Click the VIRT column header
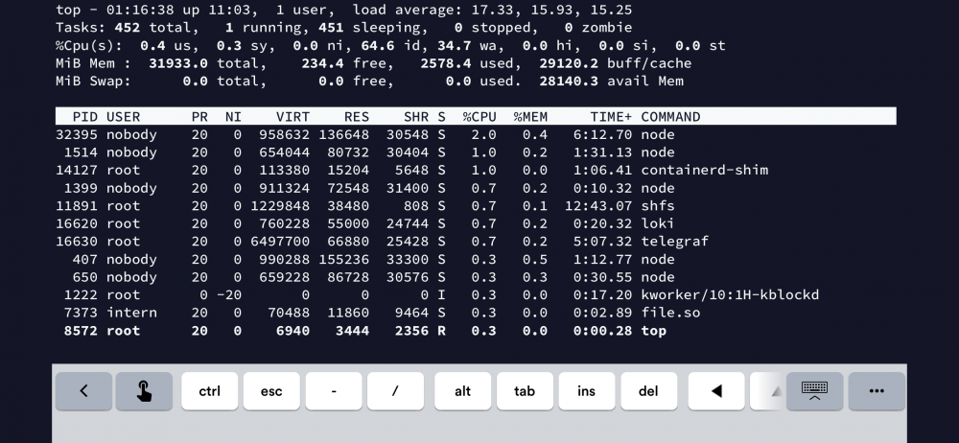This screenshot has width=959, height=443. [x=292, y=117]
